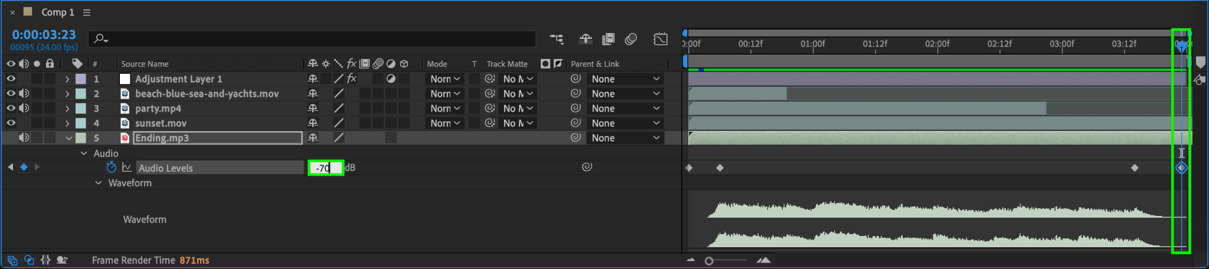Hide the sunset.mov layer with eye icon
Image resolution: width=1209 pixels, height=269 pixels.
pos(11,123)
